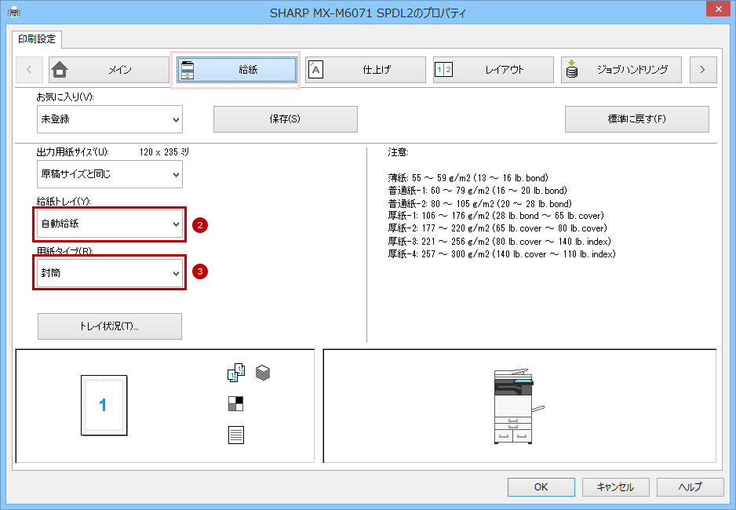Click the printer machine image
This screenshot has height=510, width=736.
(518, 406)
